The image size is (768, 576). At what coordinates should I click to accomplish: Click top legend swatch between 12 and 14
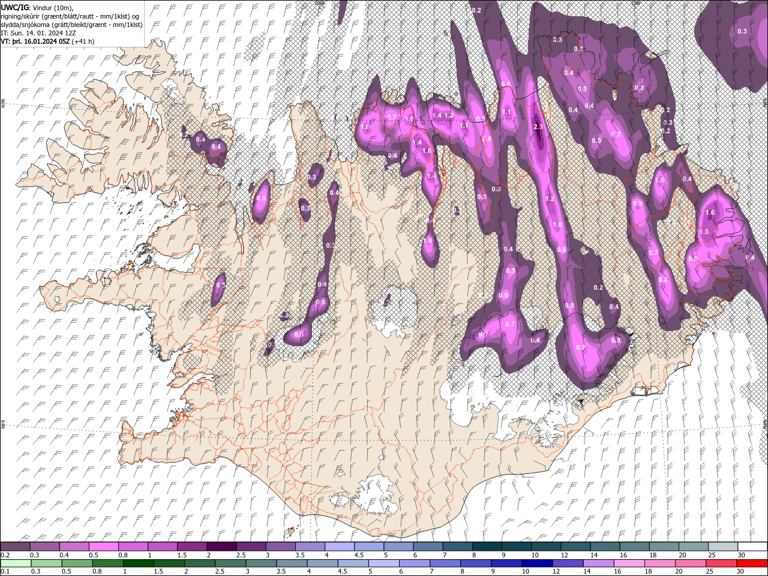[574, 547]
